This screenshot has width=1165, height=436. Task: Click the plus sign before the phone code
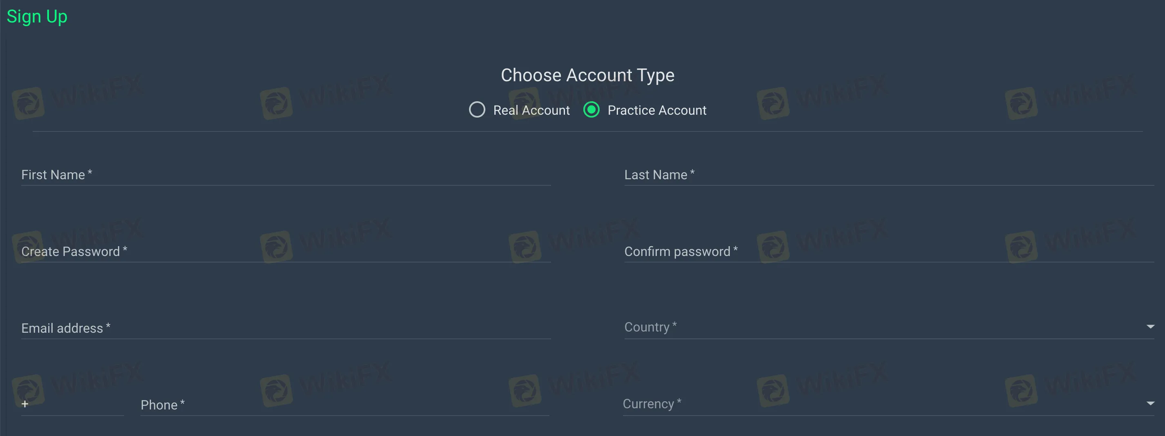click(x=24, y=404)
